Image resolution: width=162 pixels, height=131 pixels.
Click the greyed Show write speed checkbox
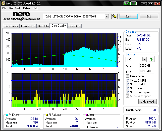pyautogui.click(x=128, y=96)
